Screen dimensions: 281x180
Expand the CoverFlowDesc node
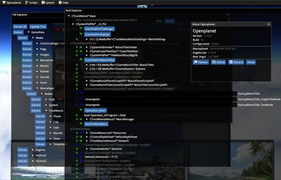click(87, 51)
